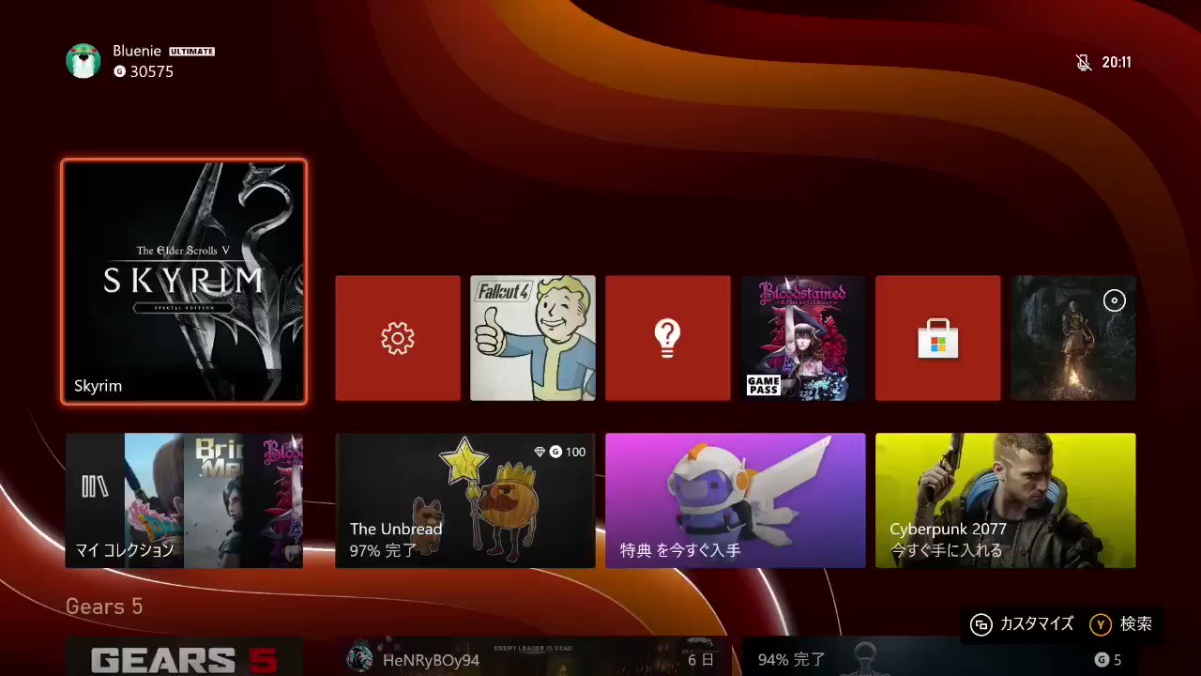Click the Bluenie gamertag text
1201x676 pixels.
(x=138, y=51)
